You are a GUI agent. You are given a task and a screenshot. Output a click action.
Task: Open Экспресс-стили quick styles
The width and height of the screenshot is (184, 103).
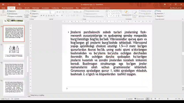[x=135, y=14]
